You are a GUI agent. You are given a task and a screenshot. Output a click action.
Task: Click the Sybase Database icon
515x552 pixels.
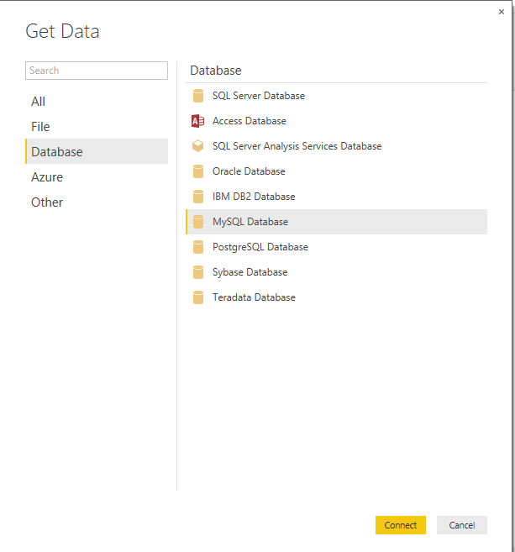tap(198, 272)
